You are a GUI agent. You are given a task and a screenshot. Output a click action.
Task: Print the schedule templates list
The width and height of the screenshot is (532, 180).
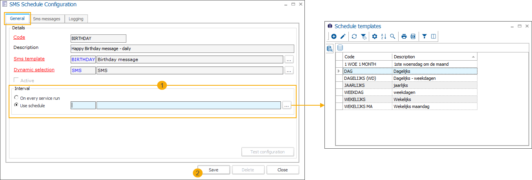click(x=404, y=36)
